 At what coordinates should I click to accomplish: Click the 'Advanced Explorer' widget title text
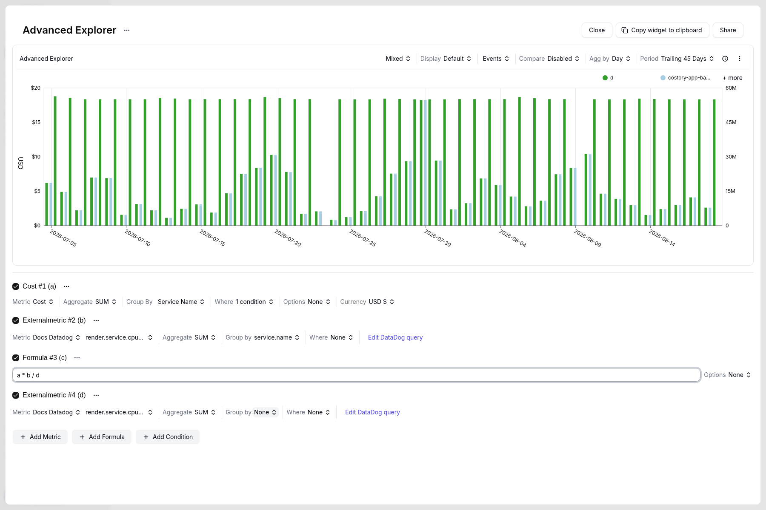46,59
